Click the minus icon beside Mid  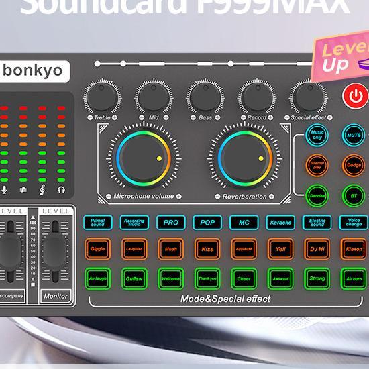(x=142, y=117)
